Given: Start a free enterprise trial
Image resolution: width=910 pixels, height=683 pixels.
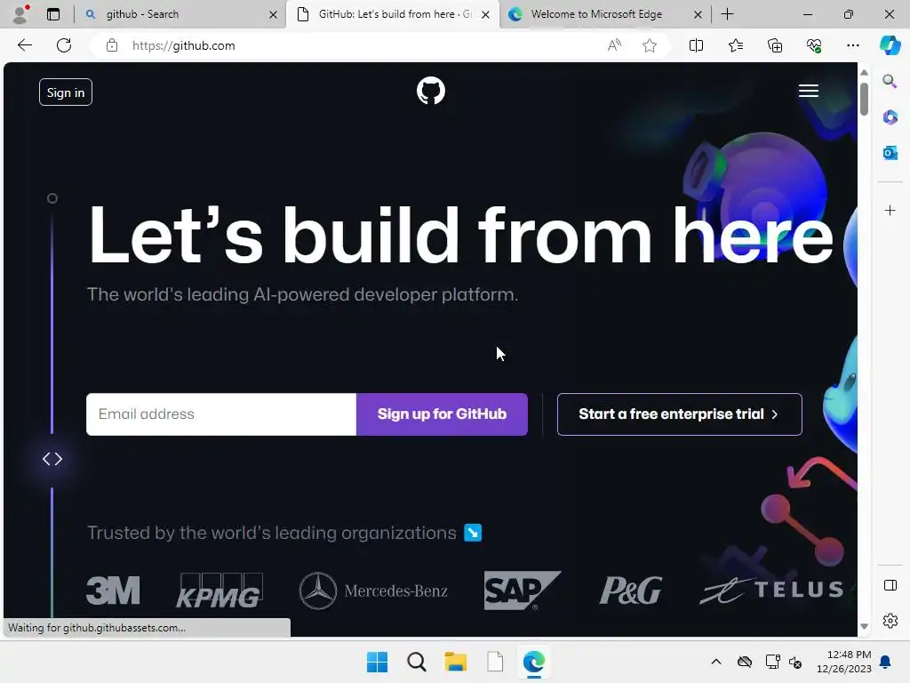Looking at the screenshot, I should [680, 414].
